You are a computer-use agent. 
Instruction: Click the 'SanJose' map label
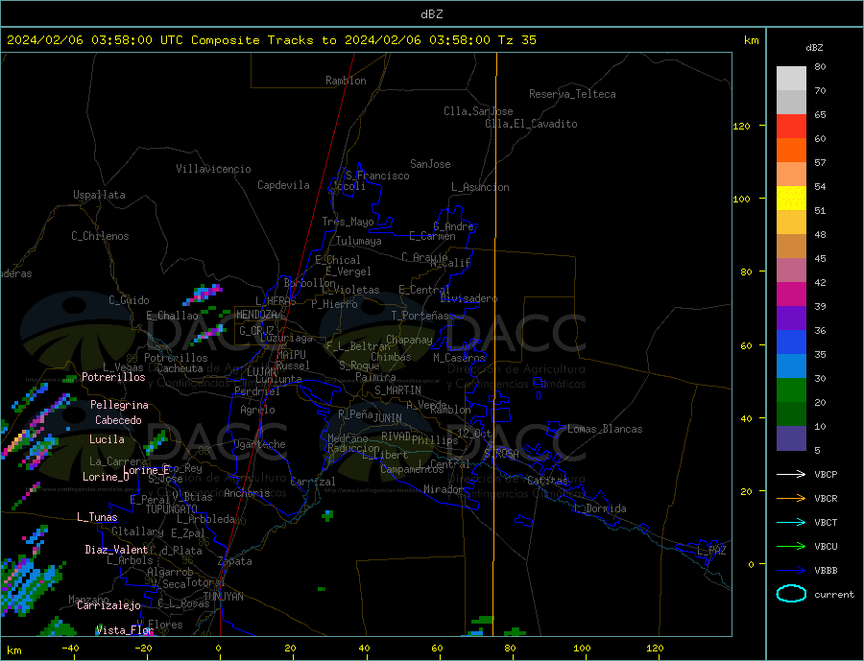point(430,164)
